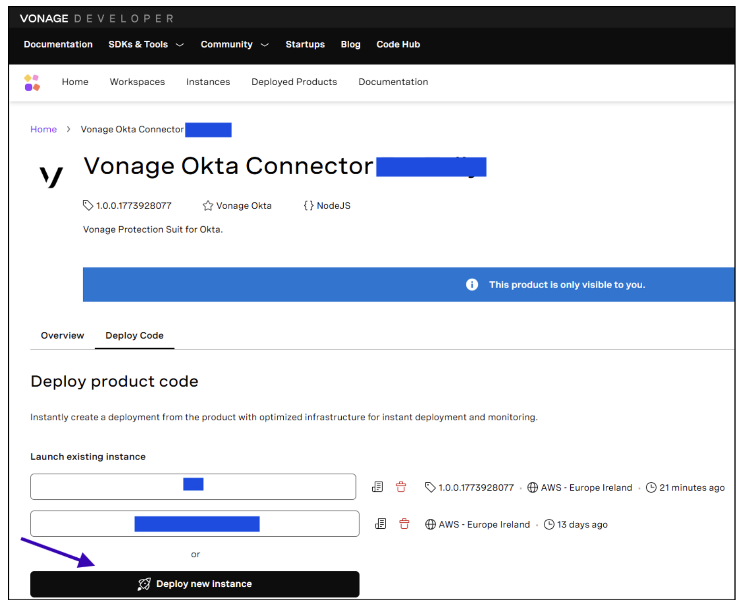Open Startups in the top navigation
Viewport: 739px width, 605px height.
[305, 44]
